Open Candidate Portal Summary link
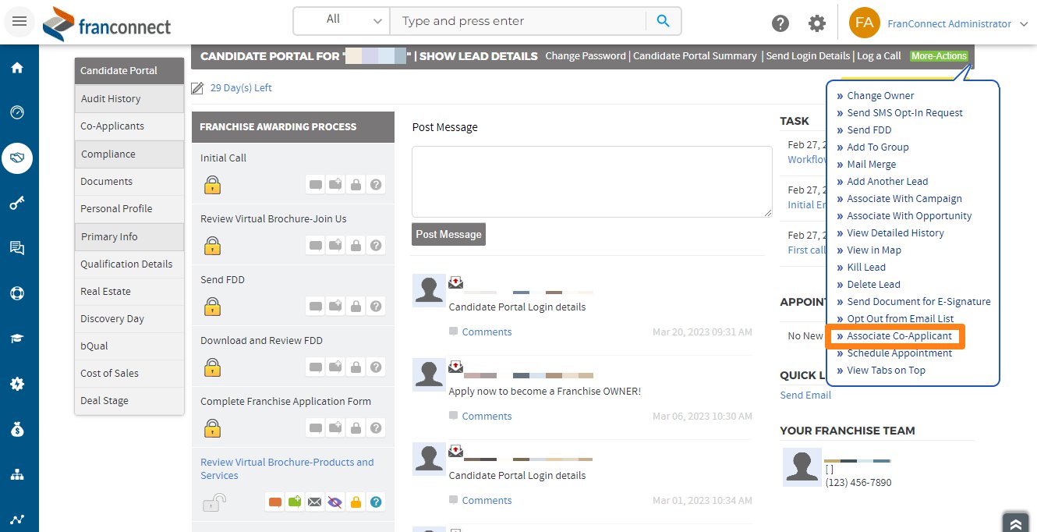This screenshot has height=532, width=1037. [695, 56]
